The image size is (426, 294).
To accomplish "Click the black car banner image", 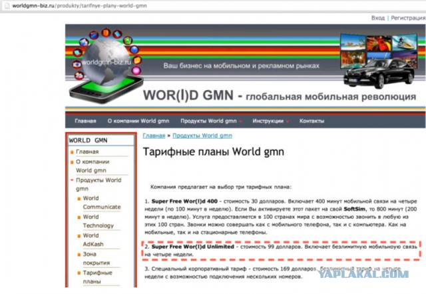I will 379,73.
